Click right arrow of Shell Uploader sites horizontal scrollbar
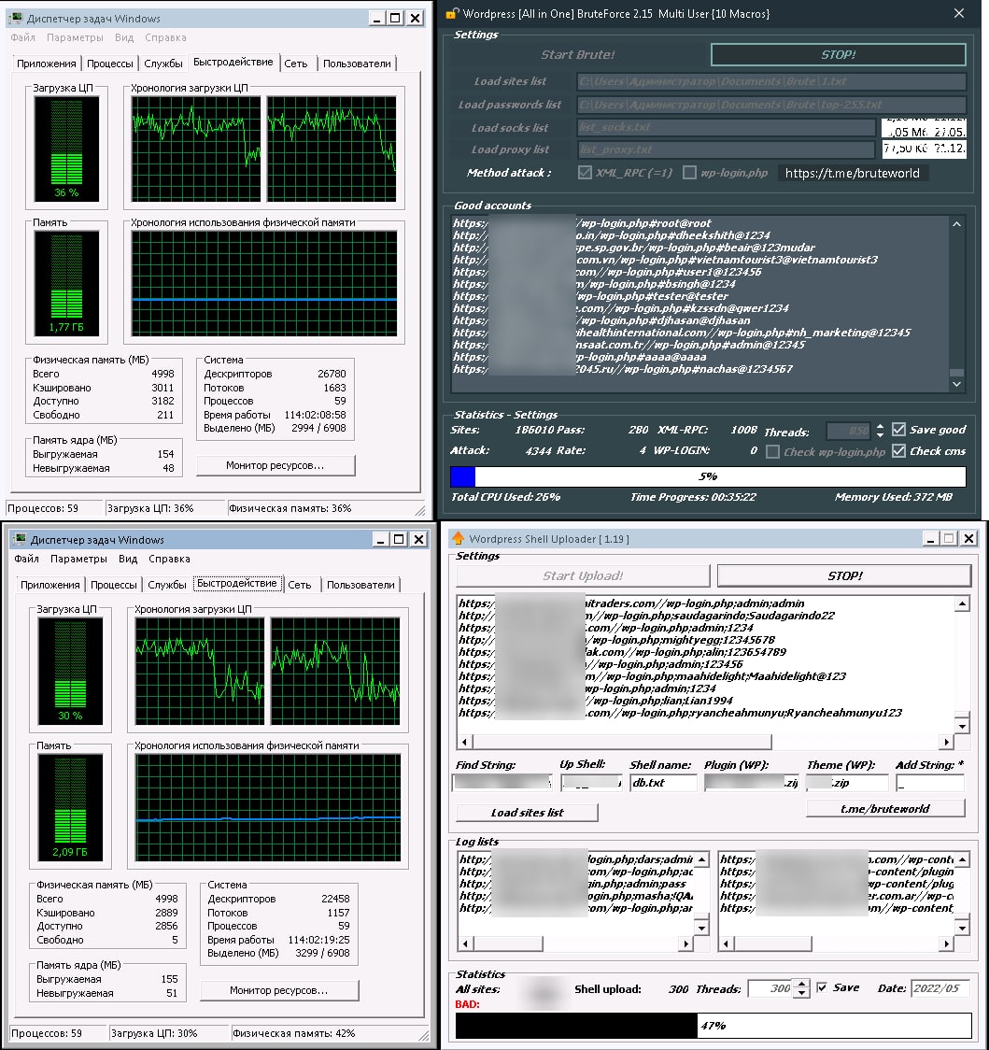This screenshot has width=989, height=1050. [x=945, y=742]
